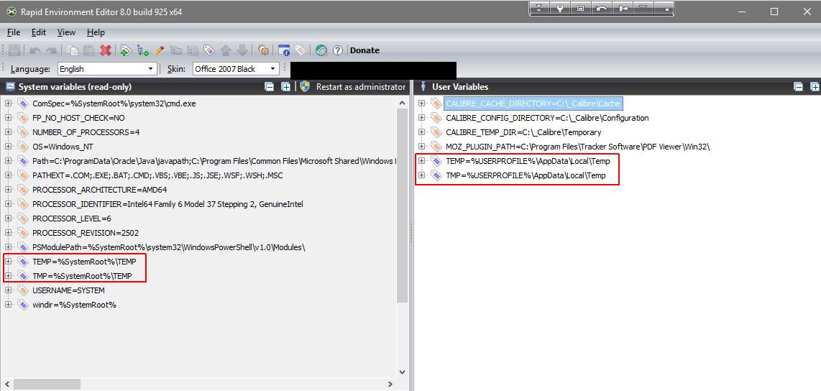Click the purple tag convert icon
Viewport: 821px width, 391px height.
coord(209,50)
